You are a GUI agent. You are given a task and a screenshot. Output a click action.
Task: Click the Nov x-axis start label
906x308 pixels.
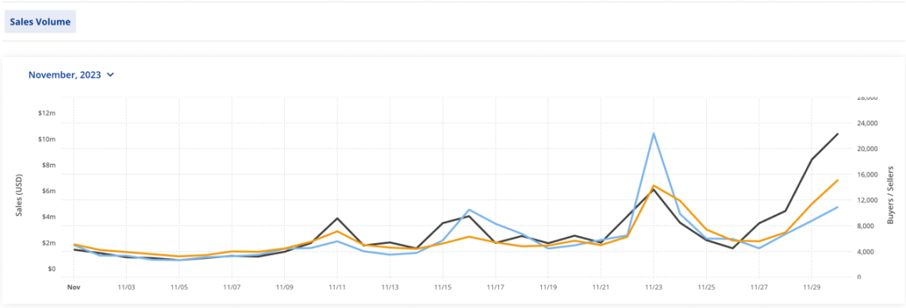pos(73,287)
